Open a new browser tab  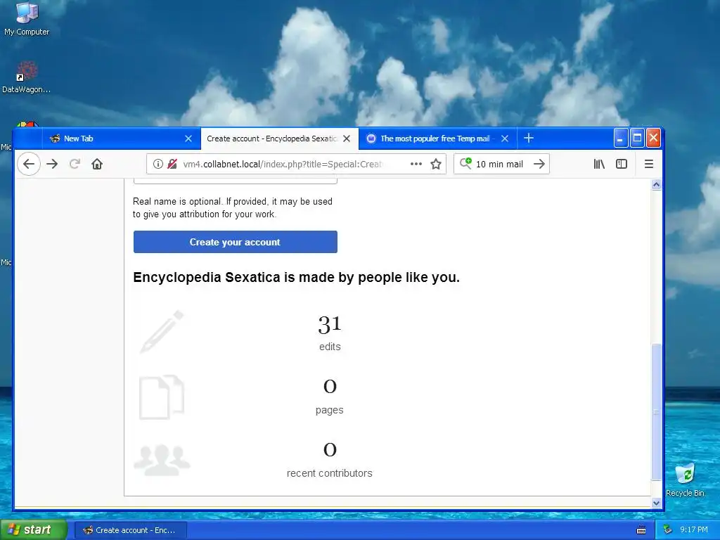tap(529, 139)
